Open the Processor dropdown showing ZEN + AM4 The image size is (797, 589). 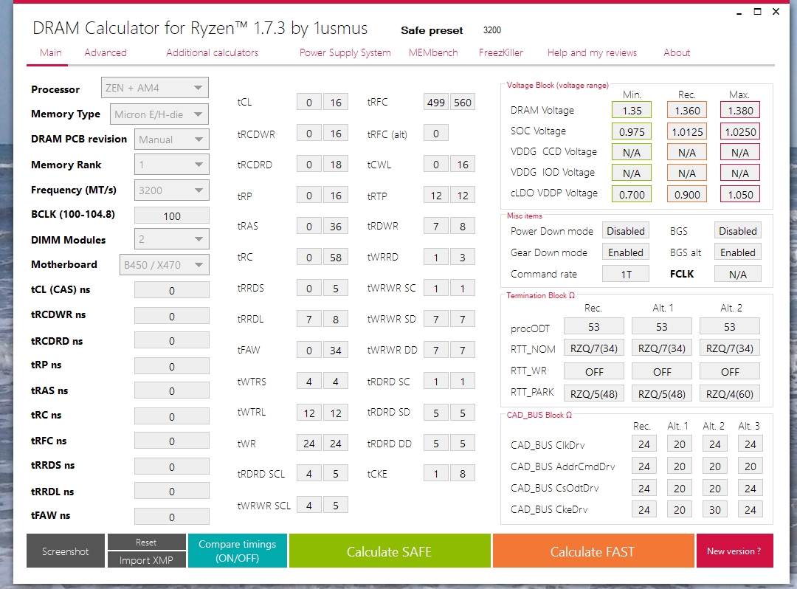click(x=154, y=88)
